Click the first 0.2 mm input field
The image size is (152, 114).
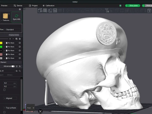tap(10, 83)
